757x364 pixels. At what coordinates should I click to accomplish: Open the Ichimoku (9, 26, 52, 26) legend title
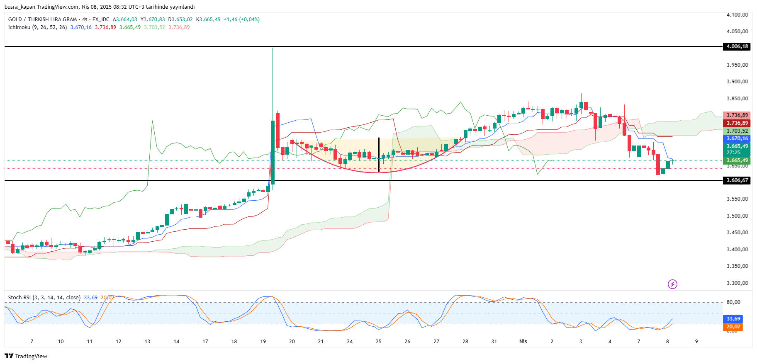tap(37, 27)
